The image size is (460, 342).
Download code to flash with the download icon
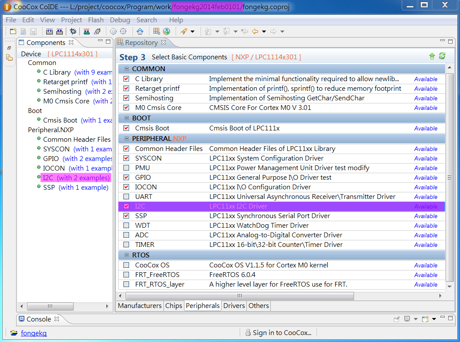coord(86,31)
